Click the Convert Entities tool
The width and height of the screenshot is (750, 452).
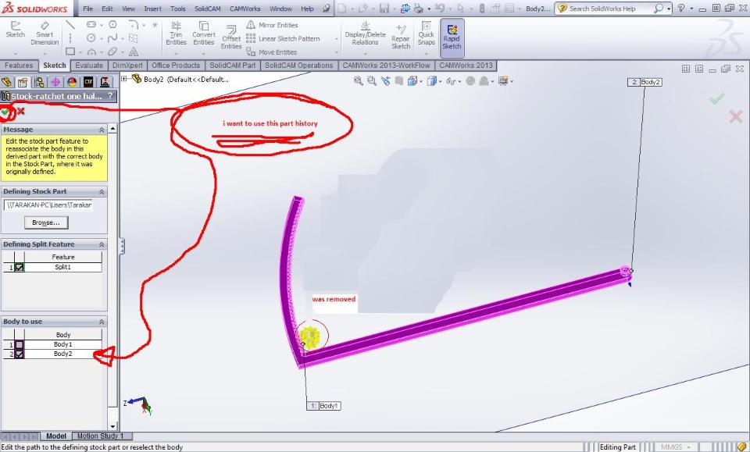coord(204,34)
